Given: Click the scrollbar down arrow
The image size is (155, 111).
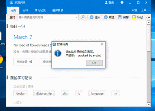Looking at the screenshot, I should click(149, 104).
